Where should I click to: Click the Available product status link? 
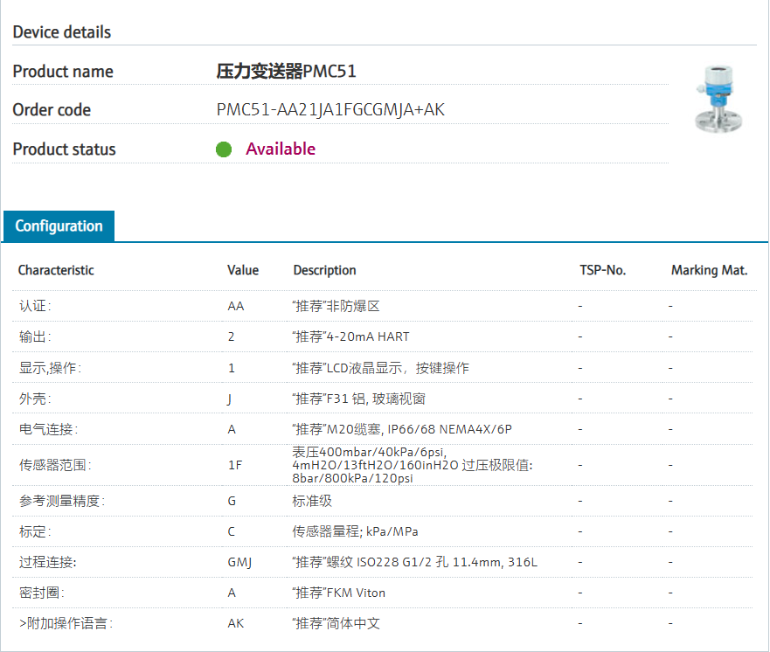pyautogui.click(x=281, y=149)
